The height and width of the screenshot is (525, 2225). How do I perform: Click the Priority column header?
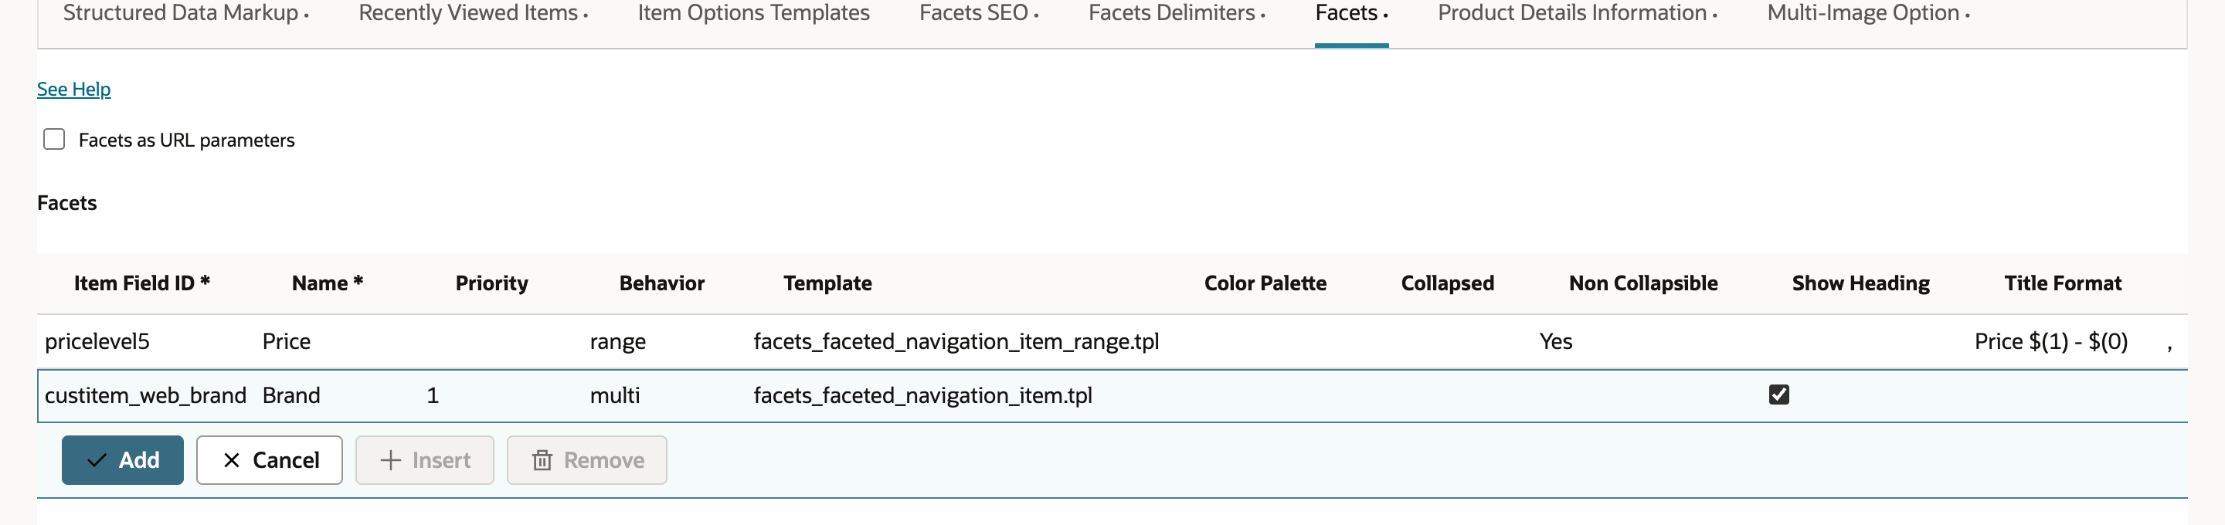(x=491, y=283)
